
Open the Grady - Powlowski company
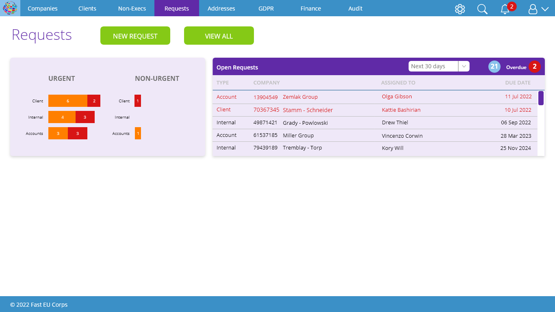[305, 123]
